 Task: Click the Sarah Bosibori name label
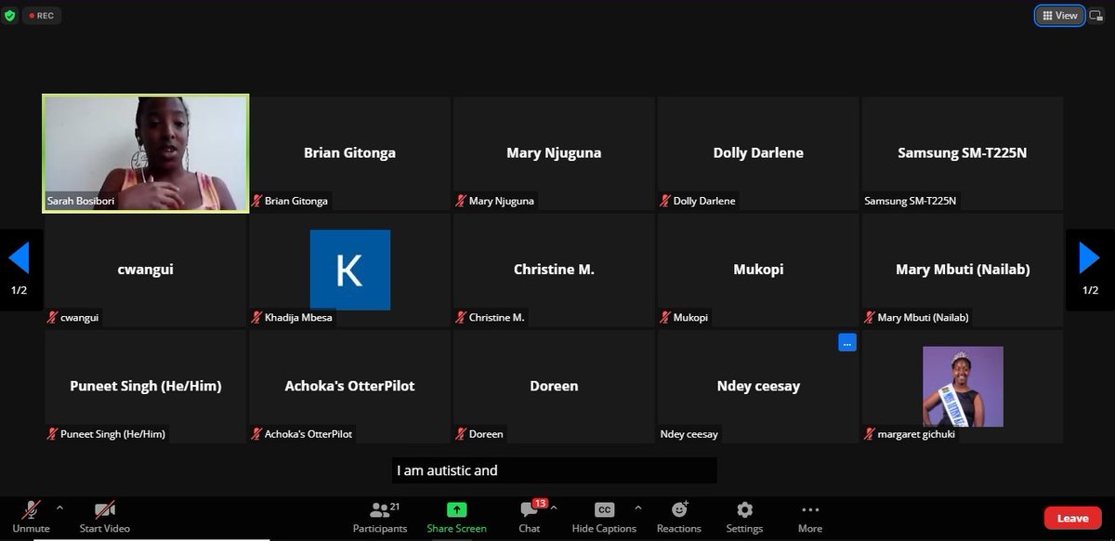81,201
